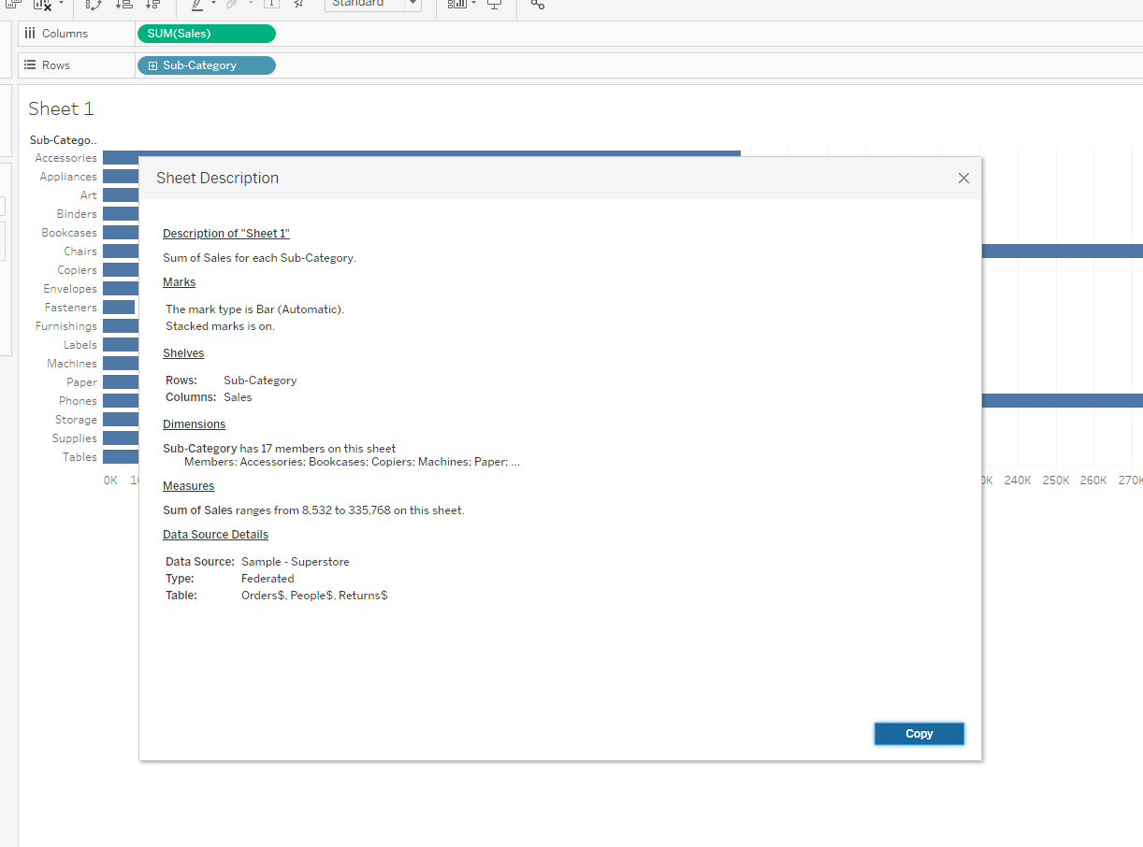Select the Fasteners row label
The width and height of the screenshot is (1143, 847).
click(x=71, y=308)
